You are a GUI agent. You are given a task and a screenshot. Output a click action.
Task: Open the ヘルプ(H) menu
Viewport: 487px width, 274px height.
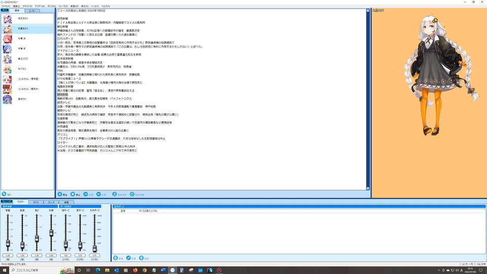pos(106,6)
